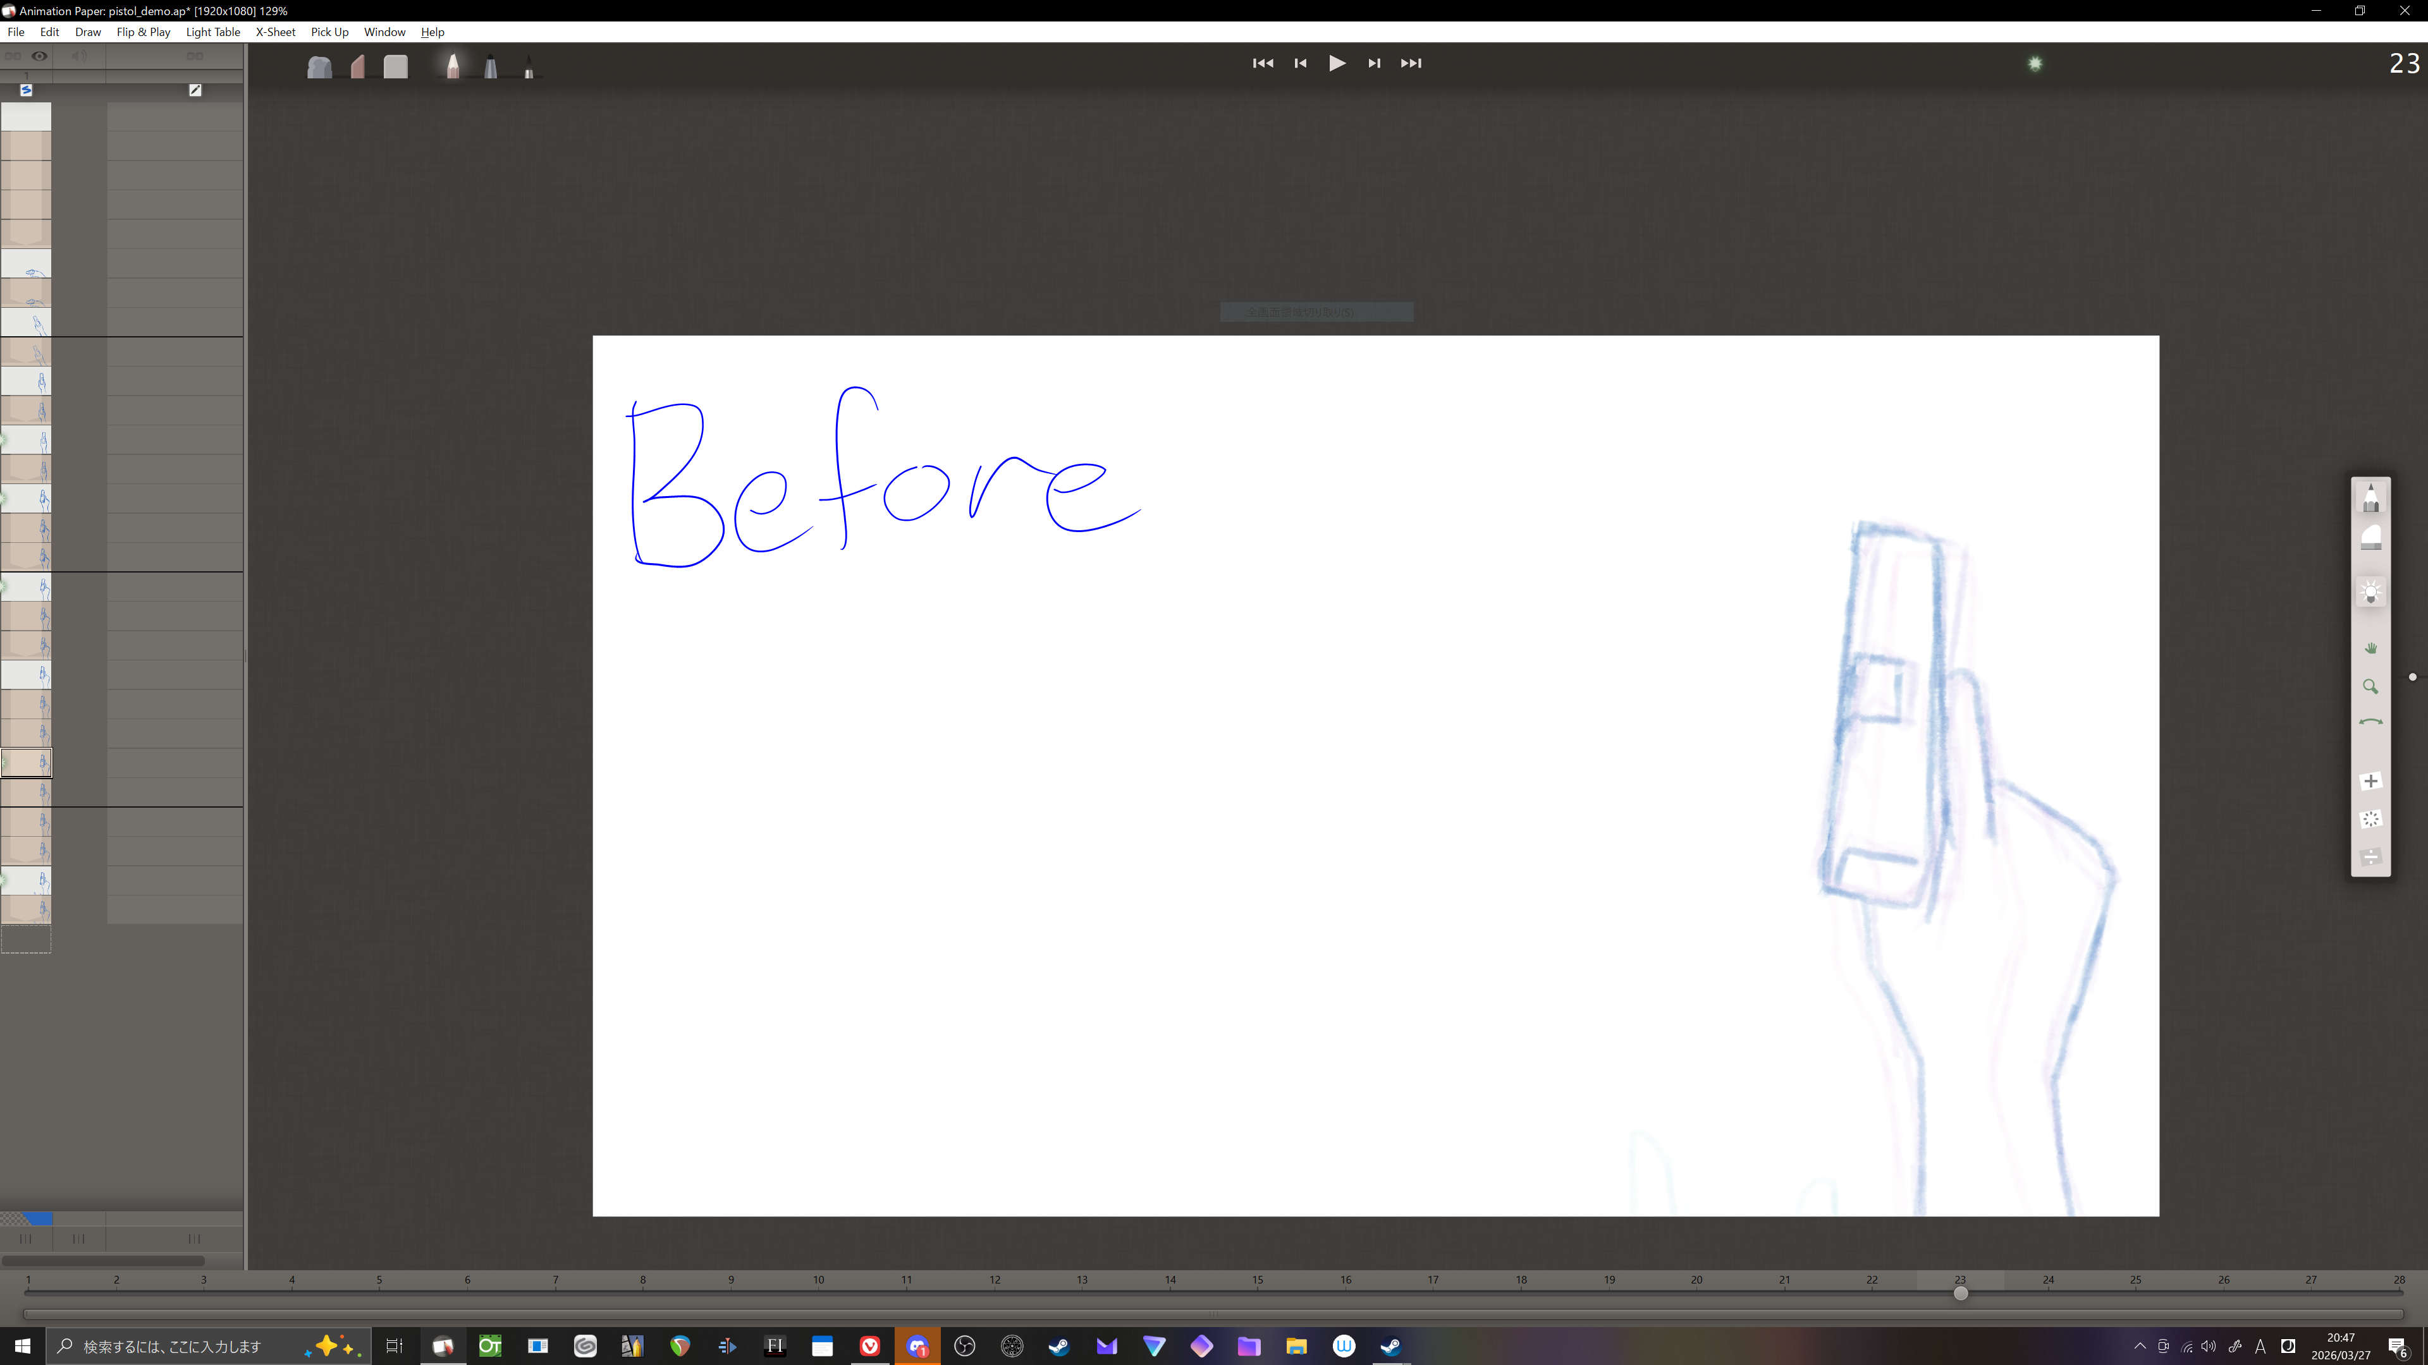Select the selected light pencil tool
The width and height of the screenshot is (2428, 1365).
(x=453, y=66)
